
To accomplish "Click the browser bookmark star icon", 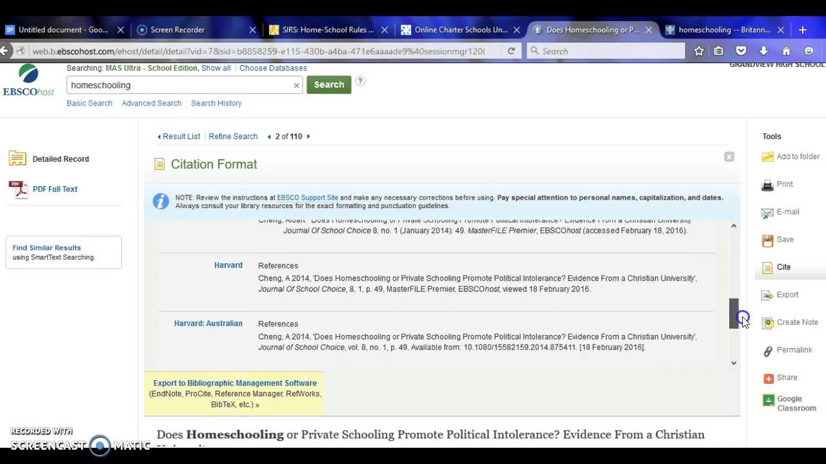I will tap(698, 51).
